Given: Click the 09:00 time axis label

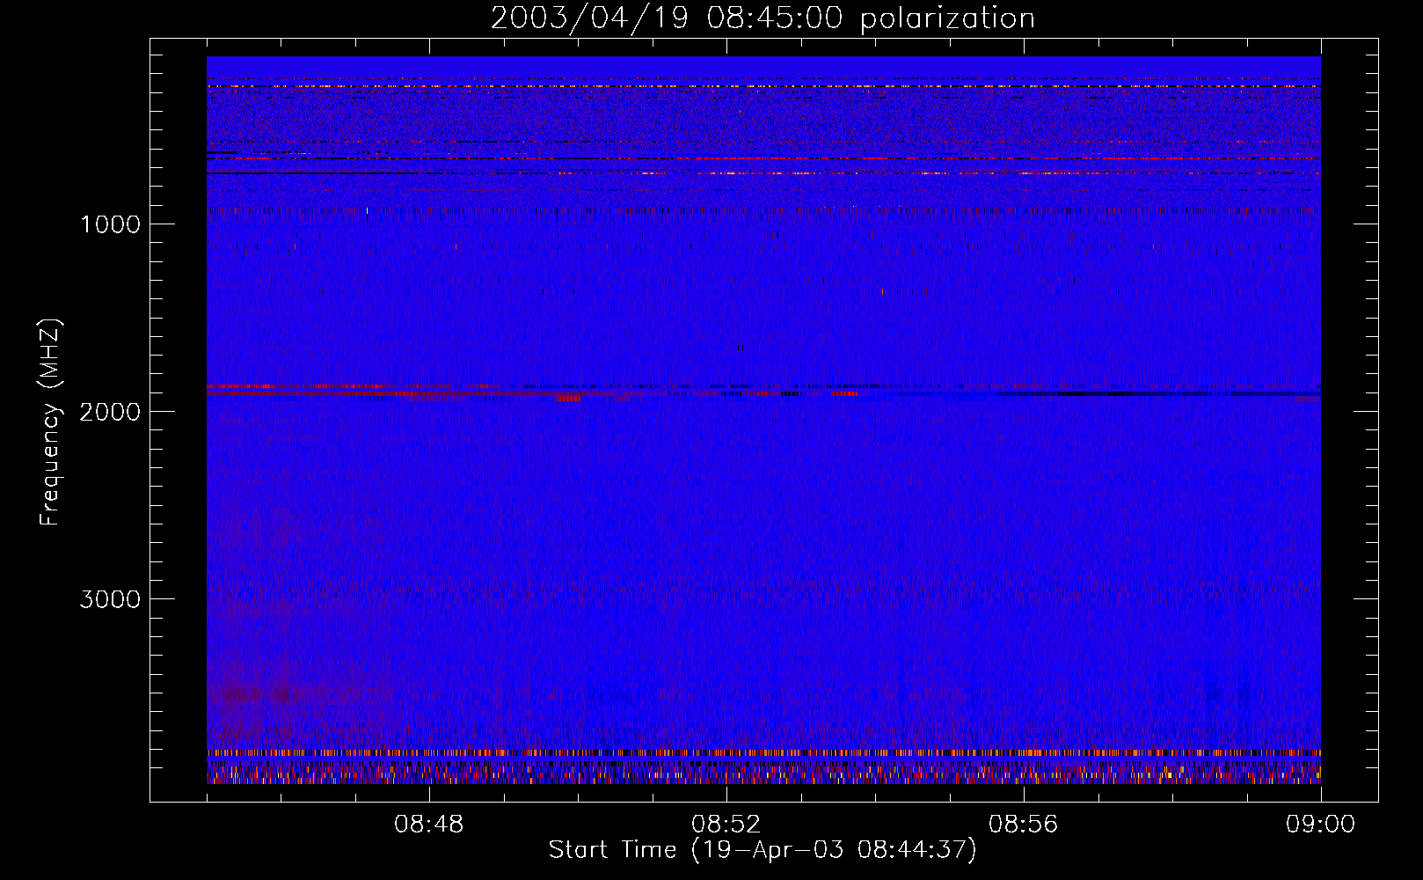Looking at the screenshot, I should (1320, 825).
